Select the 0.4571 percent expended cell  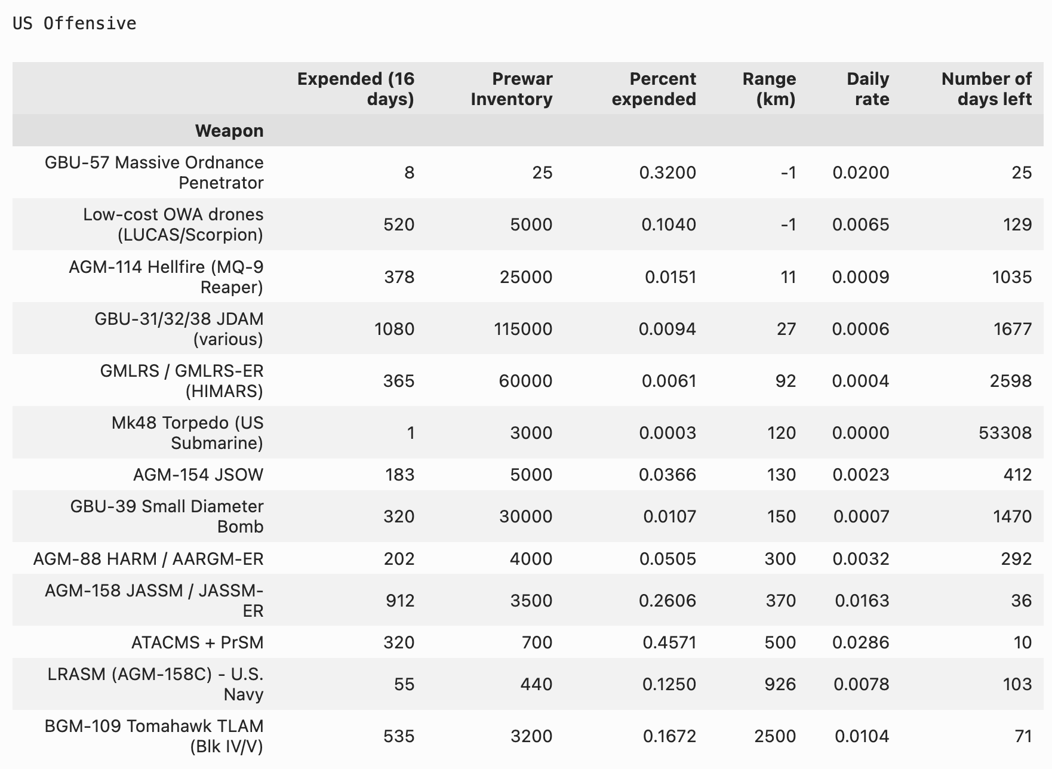[669, 642]
